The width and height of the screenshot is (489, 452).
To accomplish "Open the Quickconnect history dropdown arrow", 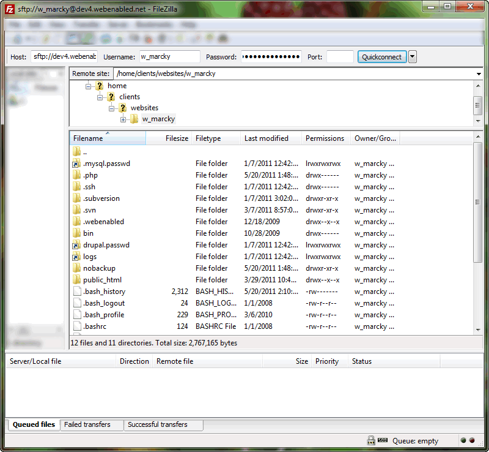I will click(x=412, y=56).
